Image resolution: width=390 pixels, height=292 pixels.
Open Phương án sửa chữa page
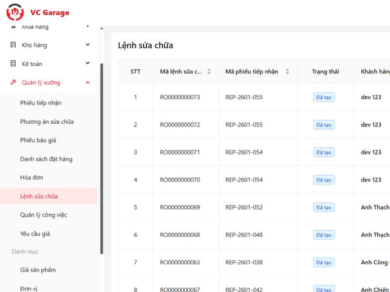pyautogui.click(x=47, y=122)
